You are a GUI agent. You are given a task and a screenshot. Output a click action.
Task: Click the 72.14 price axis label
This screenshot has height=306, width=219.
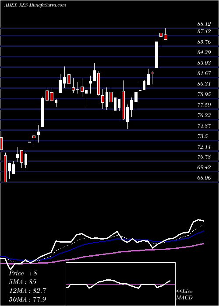tap(204, 147)
